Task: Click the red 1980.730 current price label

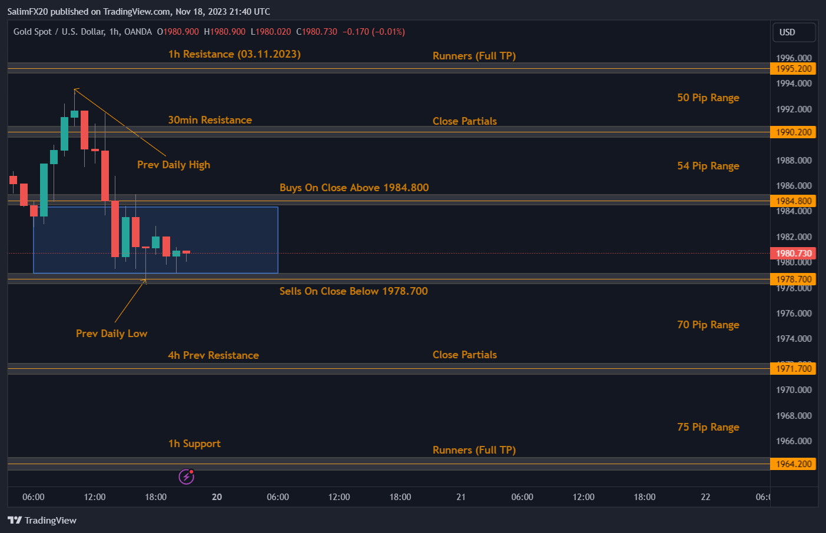Action: coord(793,253)
